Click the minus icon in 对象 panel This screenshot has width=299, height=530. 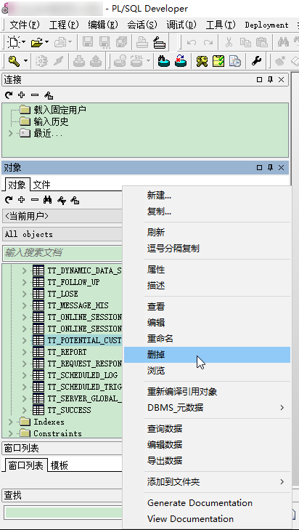35,200
